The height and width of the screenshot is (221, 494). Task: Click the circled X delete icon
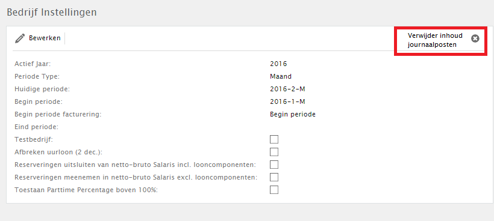pos(475,38)
